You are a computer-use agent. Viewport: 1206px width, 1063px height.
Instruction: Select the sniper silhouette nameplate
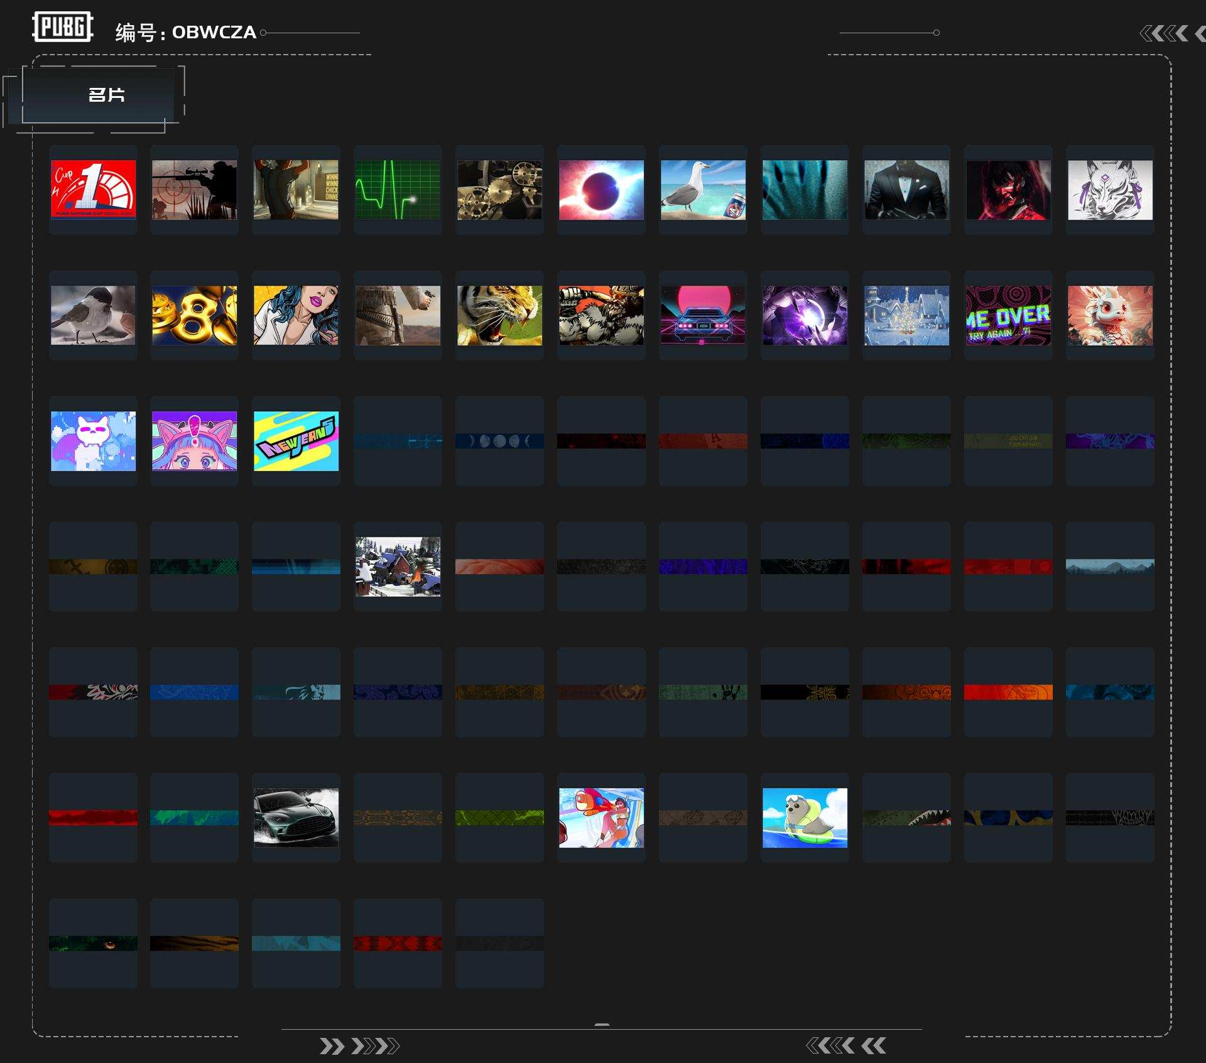[x=195, y=190]
